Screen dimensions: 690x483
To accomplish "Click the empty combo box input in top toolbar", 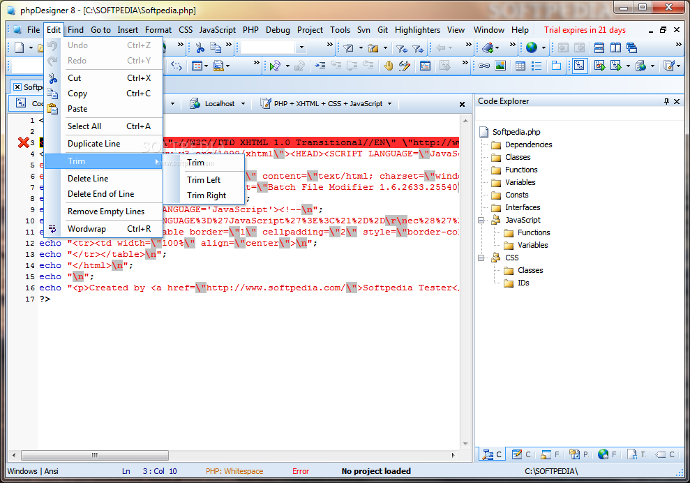I will [269, 47].
